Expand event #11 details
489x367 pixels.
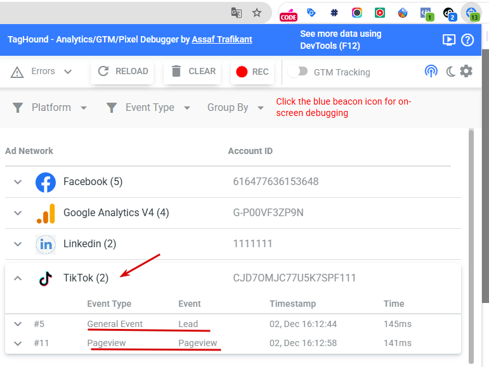[x=18, y=344]
